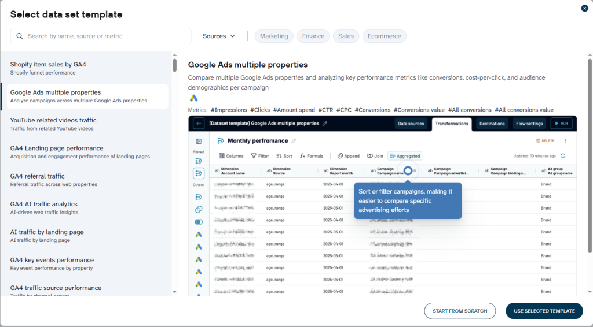The image size is (593, 327).
Task: Click the highlighted transformation icon in sidebar
Action: click(199, 173)
